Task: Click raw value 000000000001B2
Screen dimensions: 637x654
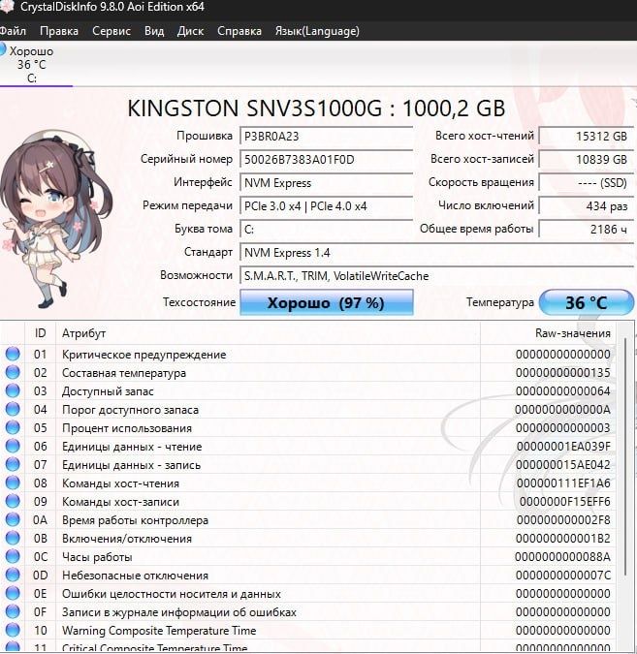Action: 562,539
